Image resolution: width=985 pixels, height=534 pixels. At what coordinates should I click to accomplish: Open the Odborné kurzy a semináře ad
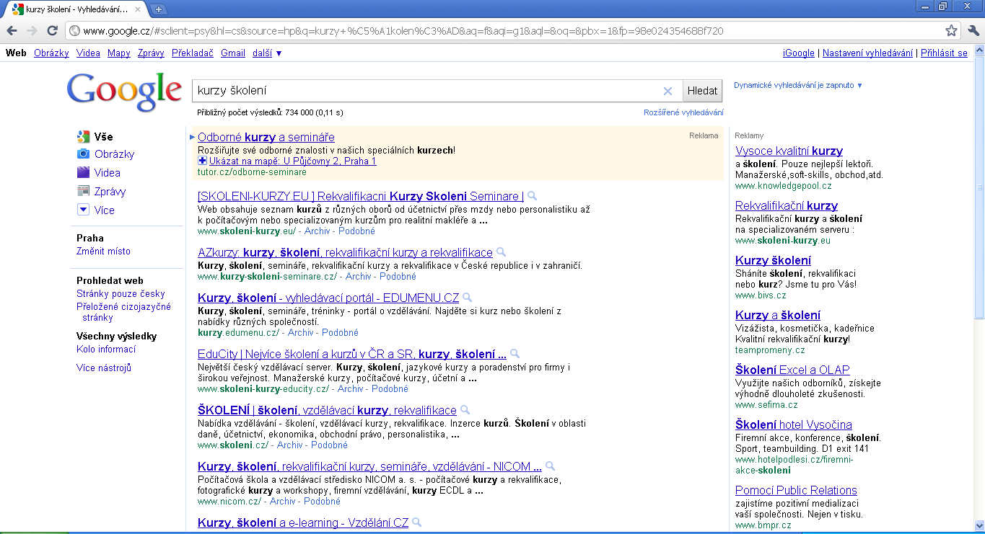[266, 137]
